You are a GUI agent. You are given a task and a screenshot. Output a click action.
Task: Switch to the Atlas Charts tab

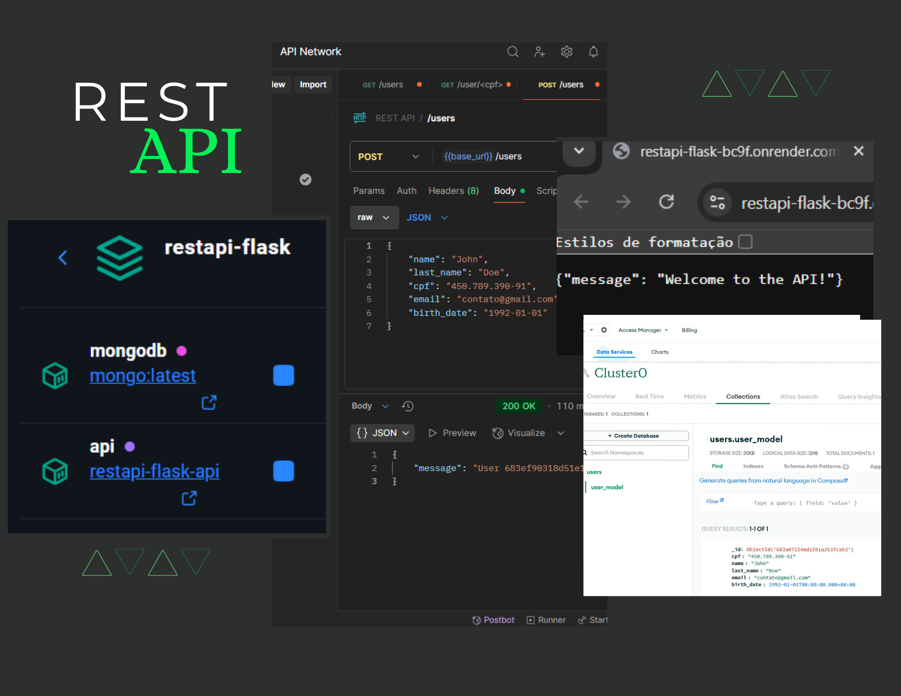pos(660,352)
